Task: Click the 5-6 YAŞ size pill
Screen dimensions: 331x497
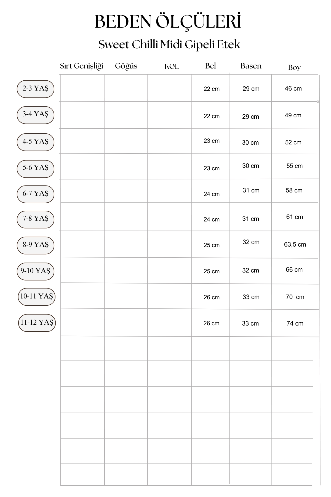Action: coord(36,168)
